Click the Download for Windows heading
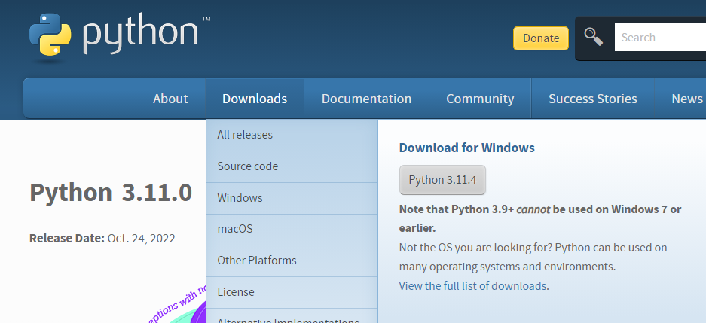 [x=466, y=148]
